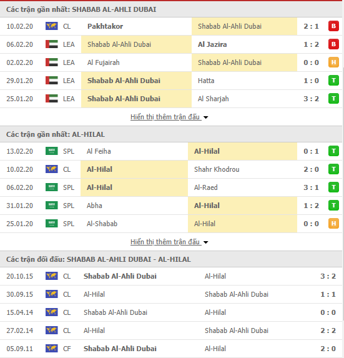The image size is (344, 358).
Task: Click the AFC flag icon in Pakhtakor row
Action: point(52,26)
